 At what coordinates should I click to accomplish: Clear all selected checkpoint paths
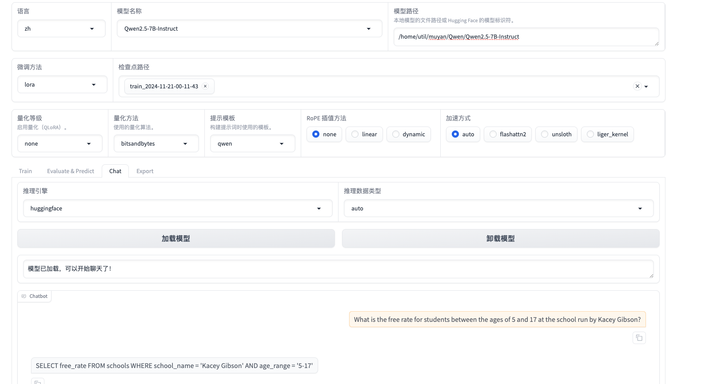[x=637, y=86]
